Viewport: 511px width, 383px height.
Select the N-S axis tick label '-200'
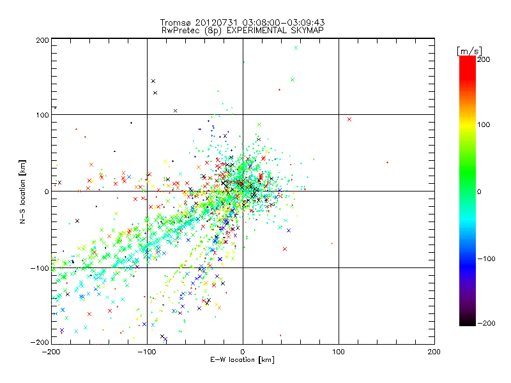coord(40,342)
